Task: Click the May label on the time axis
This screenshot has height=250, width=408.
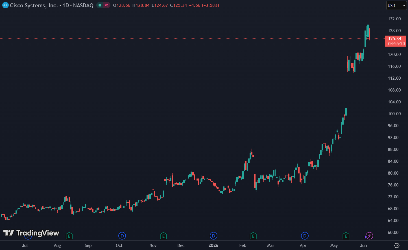Action: 334,245
